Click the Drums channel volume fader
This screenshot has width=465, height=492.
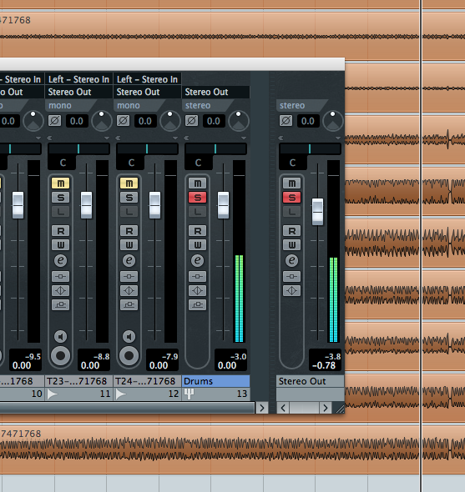coord(224,205)
